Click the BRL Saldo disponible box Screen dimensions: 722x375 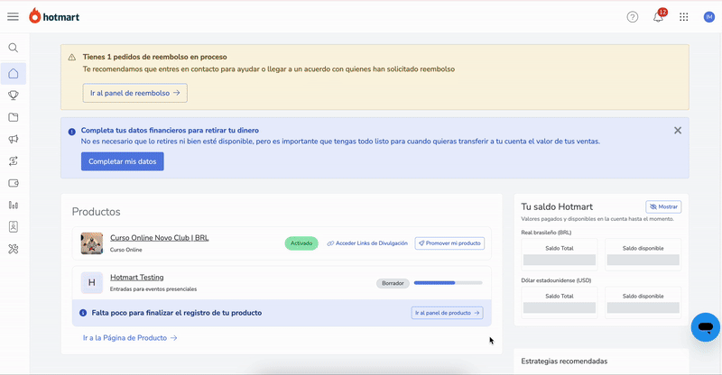tap(643, 254)
